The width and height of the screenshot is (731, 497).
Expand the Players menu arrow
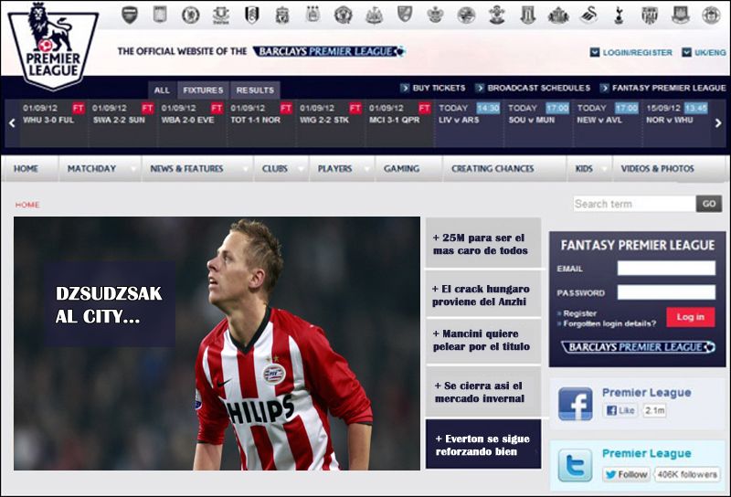point(366,169)
